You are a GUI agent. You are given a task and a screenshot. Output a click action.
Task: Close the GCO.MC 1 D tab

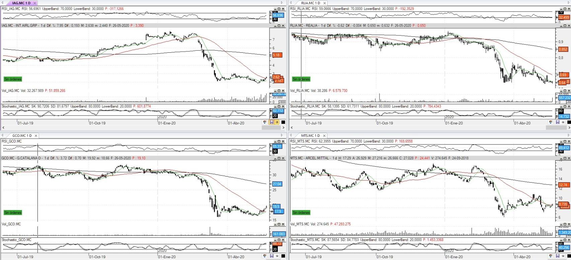pos(36,136)
